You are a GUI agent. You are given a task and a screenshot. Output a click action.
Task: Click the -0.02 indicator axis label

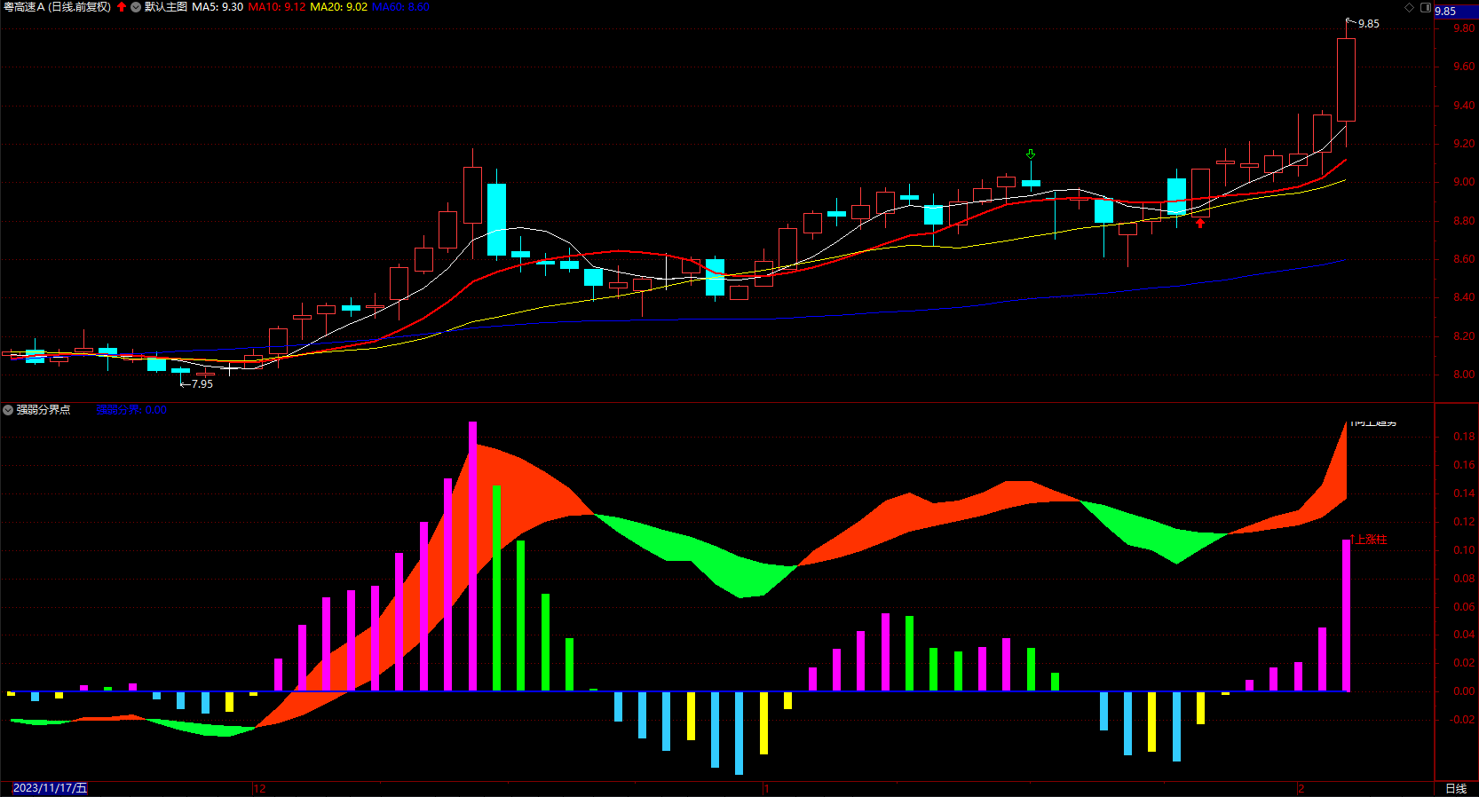coord(1462,720)
